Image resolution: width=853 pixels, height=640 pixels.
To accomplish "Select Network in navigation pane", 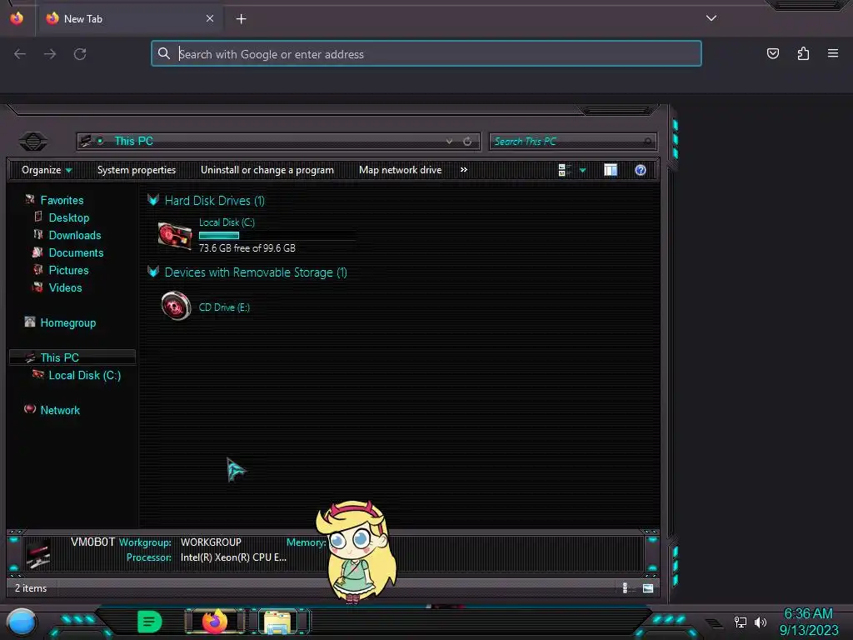I will [60, 410].
